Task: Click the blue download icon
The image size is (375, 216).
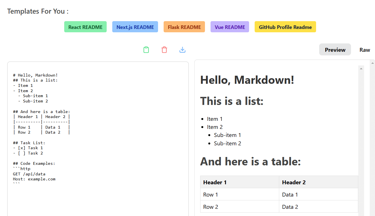Action: 182,50
